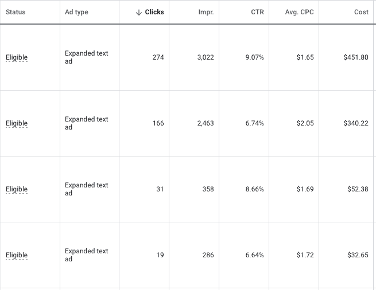The image size is (376, 290).
Task: Sort by the Impr. column header
Action: 206,12
